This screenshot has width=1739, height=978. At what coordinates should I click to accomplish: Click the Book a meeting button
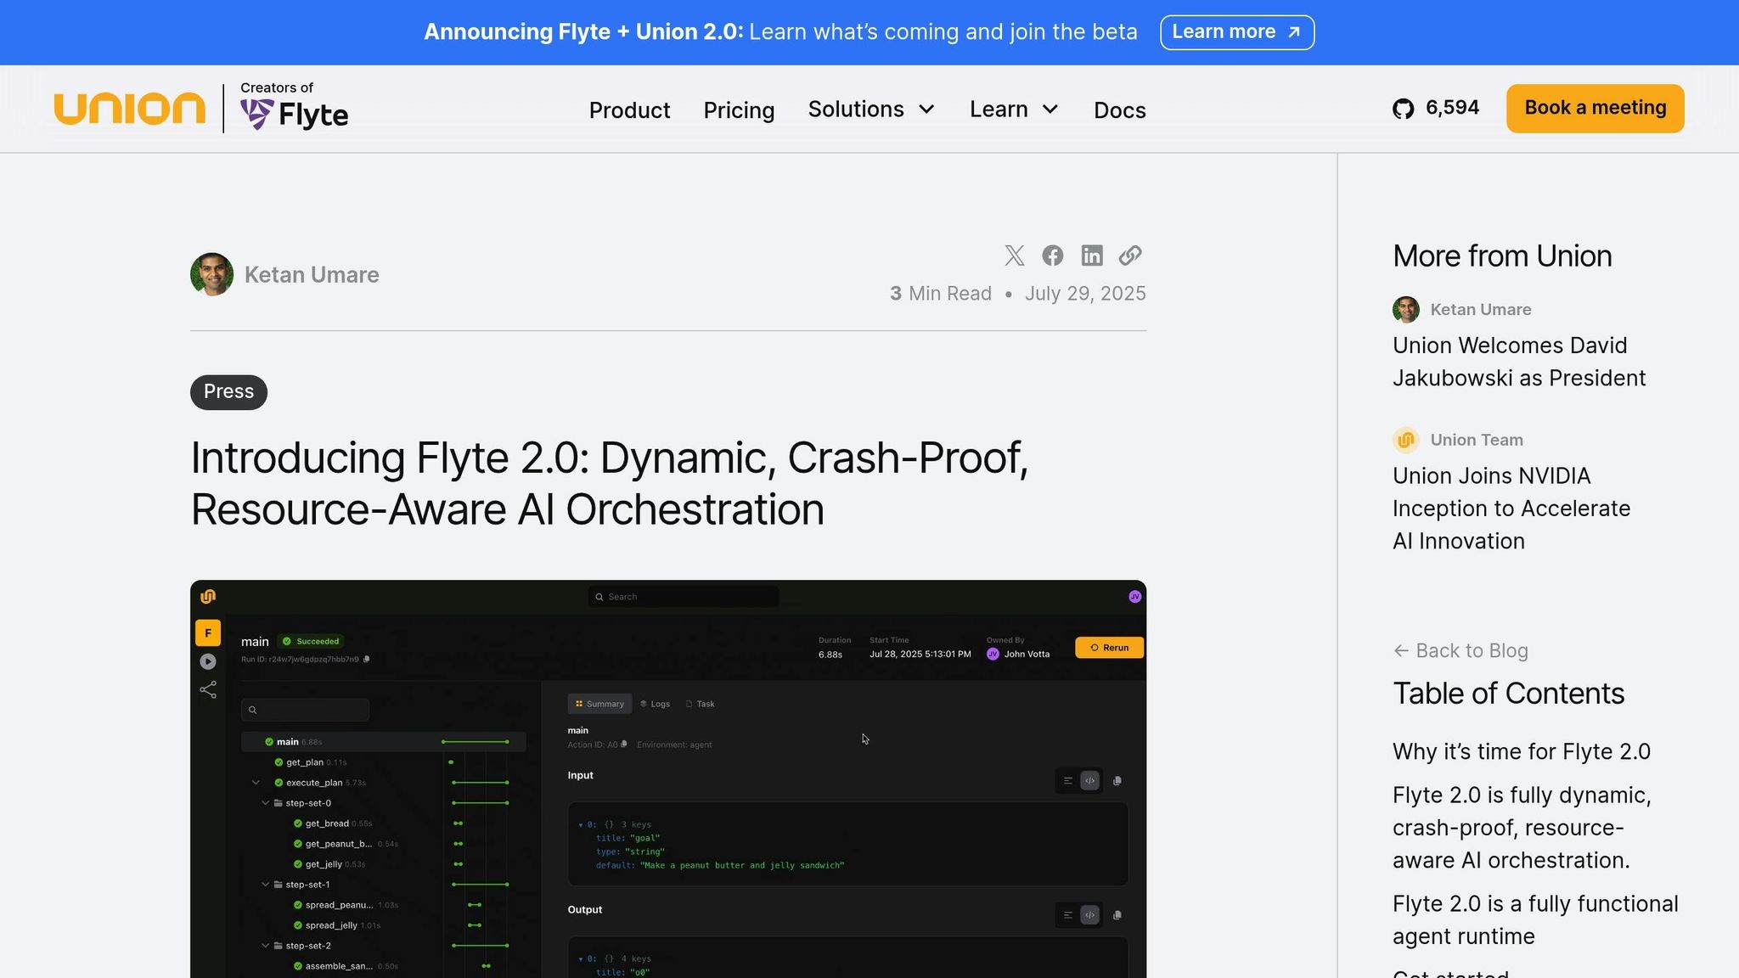[1594, 108]
